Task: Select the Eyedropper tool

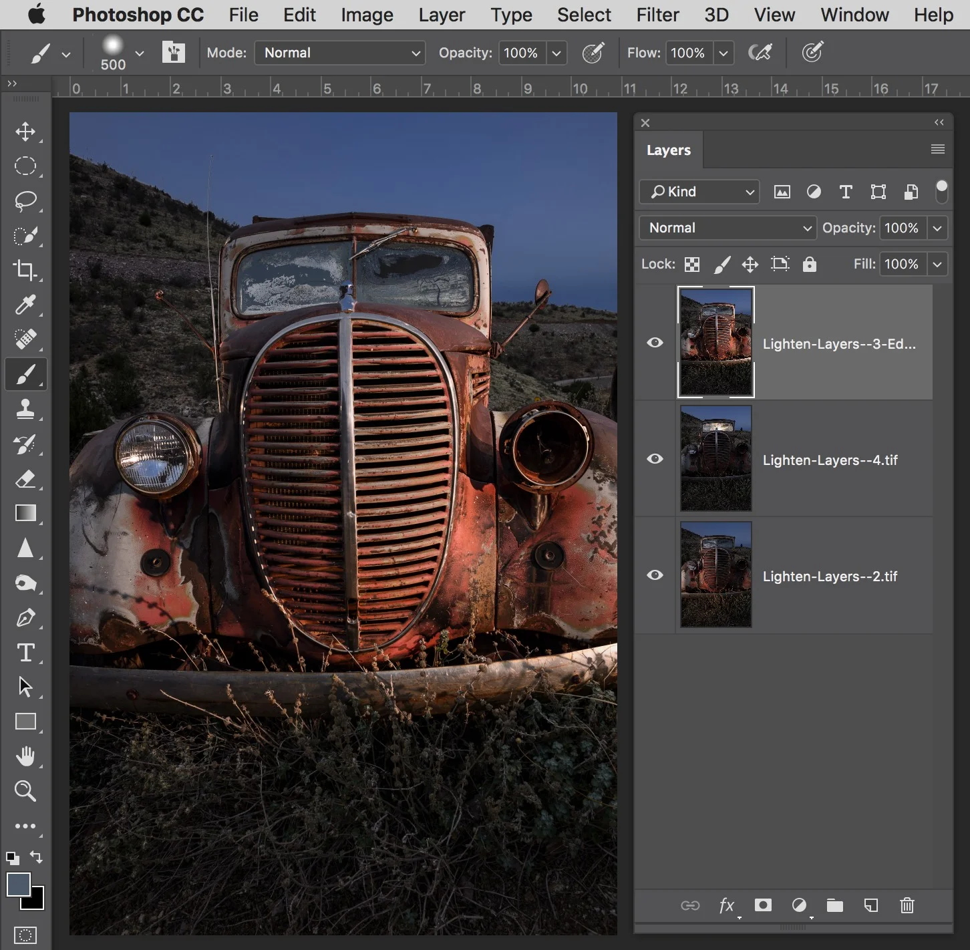Action: point(25,305)
